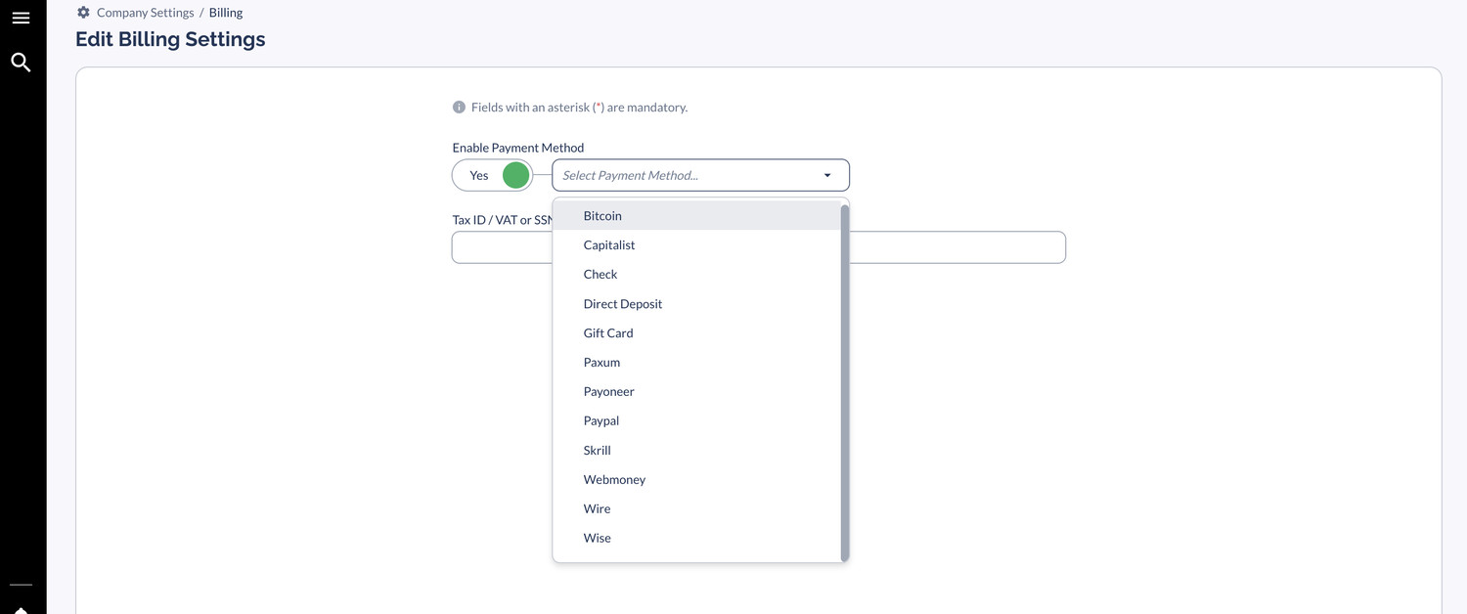Collapse the payment method dropdown arrow
The image size is (1467, 614).
[x=827, y=175]
